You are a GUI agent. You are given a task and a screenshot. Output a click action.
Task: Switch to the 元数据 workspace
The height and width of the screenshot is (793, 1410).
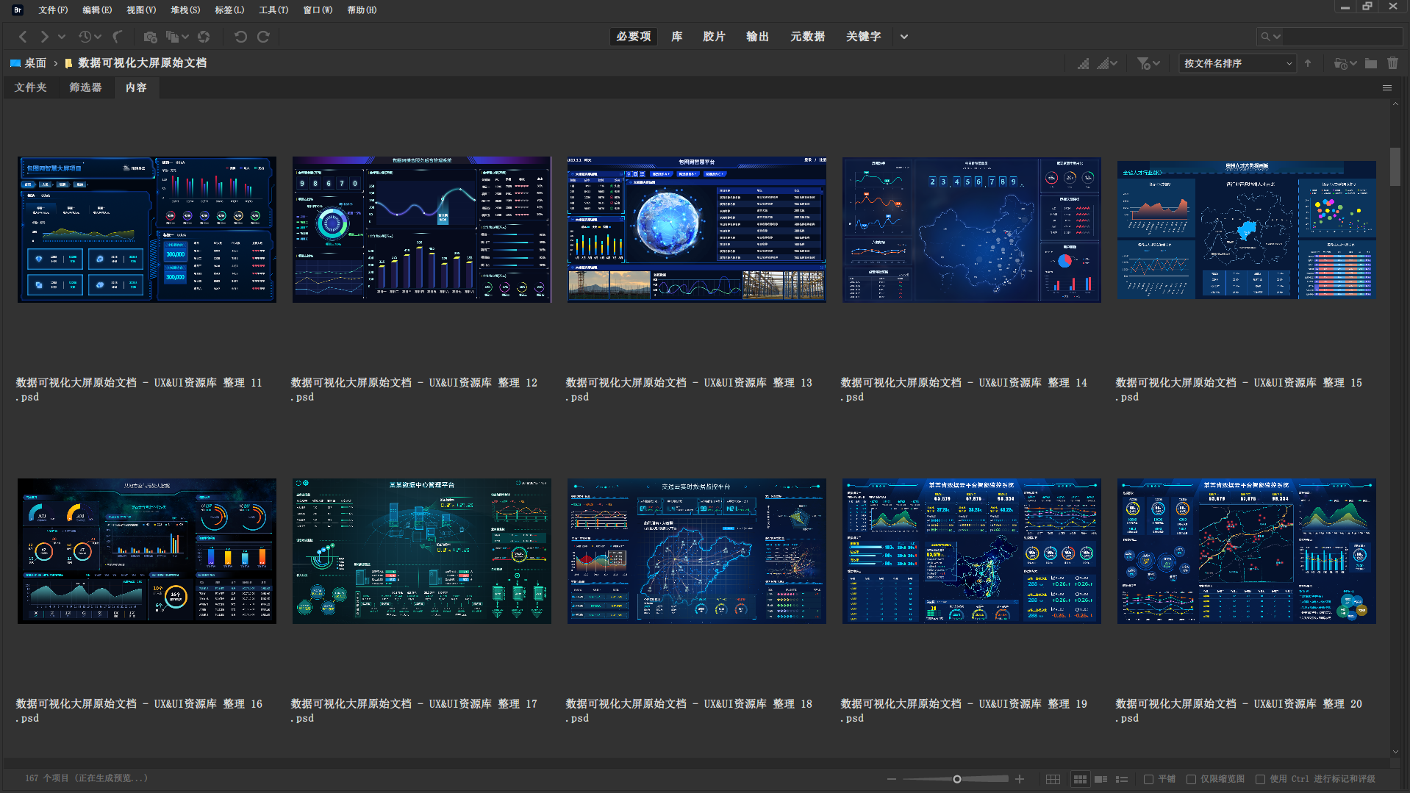(x=807, y=37)
